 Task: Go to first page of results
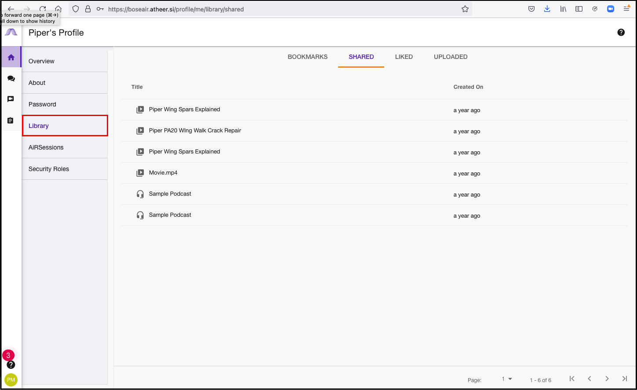click(x=572, y=379)
